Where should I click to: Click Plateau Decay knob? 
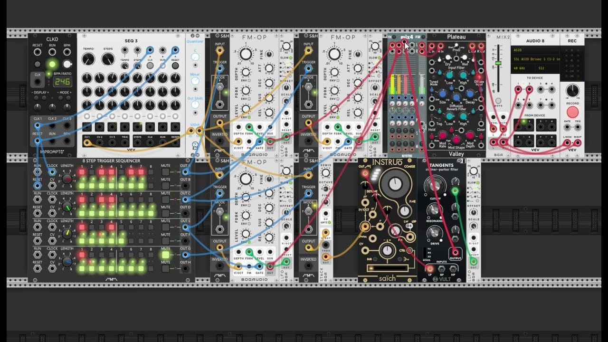(x=470, y=94)
